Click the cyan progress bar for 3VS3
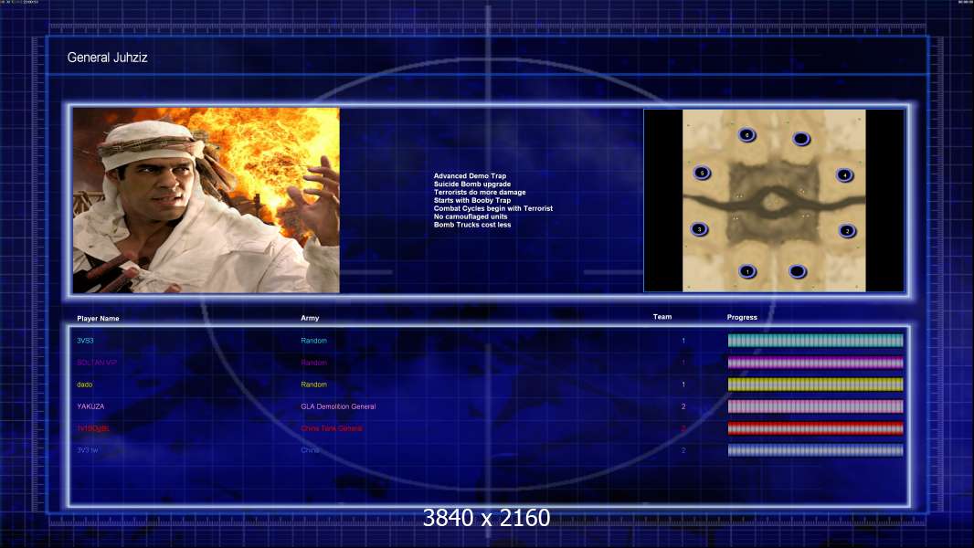974x548 pixels. [x=815, y=340]
